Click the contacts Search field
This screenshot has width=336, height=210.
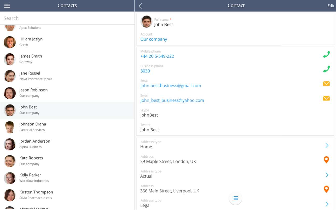click(x=67, y=18)
